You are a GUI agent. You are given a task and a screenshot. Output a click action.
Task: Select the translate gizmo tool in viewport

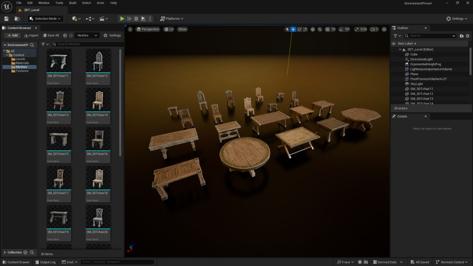coord(293,29)
